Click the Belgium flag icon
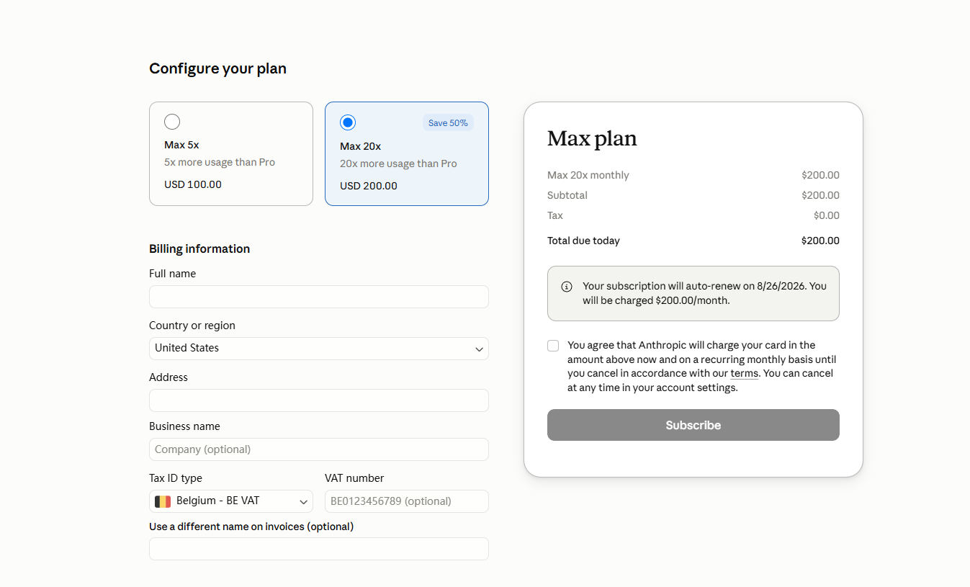 click(x=163, y=501)
